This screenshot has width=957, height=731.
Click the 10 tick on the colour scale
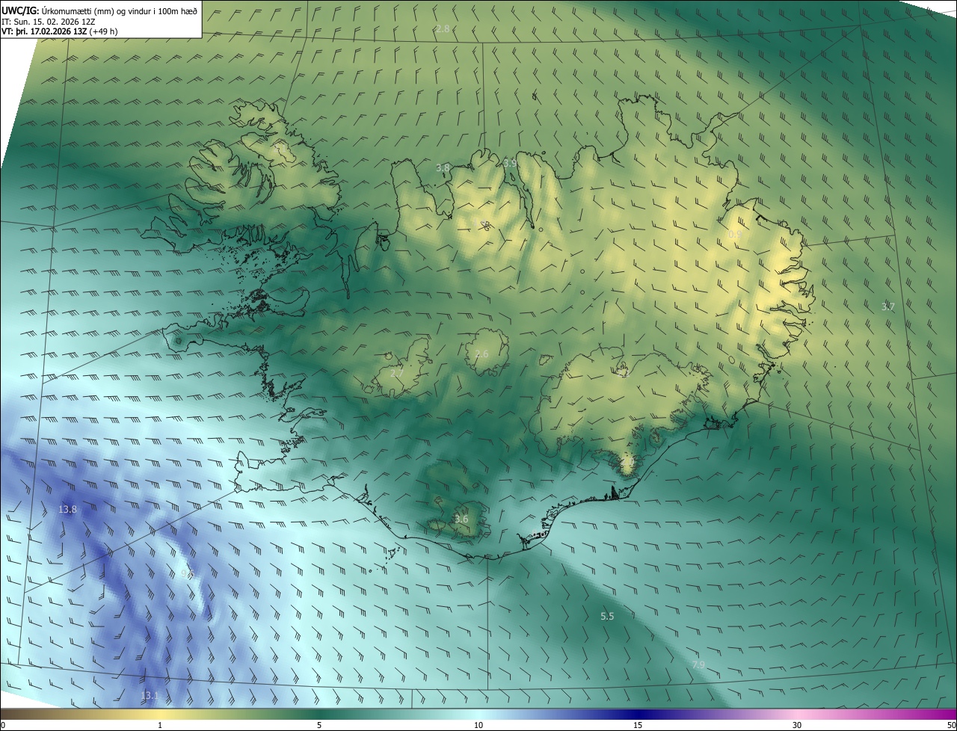tap(478, 725)
